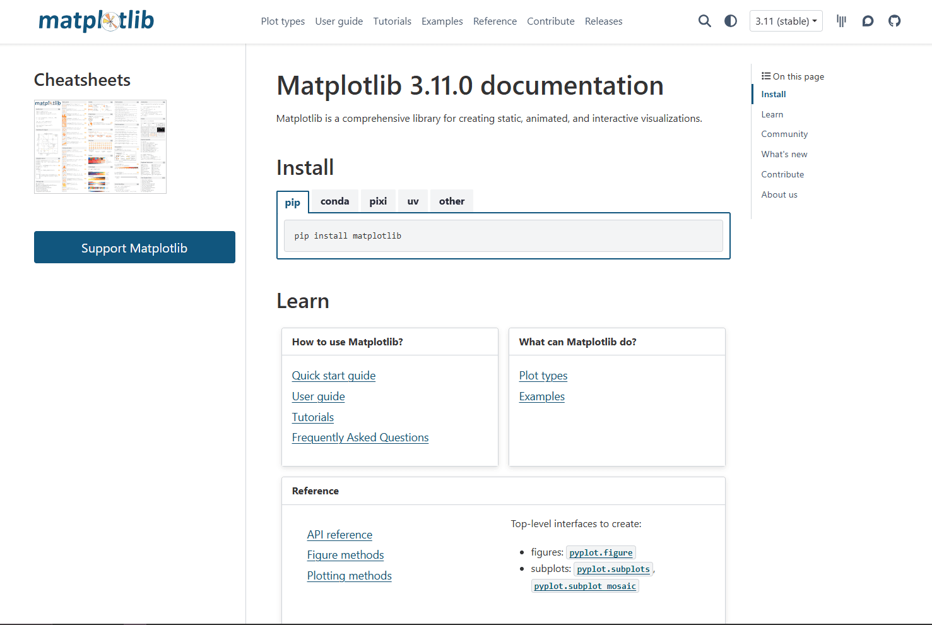Open the pyplot.subplots code link
932x625 pixels.
point(613,569)
